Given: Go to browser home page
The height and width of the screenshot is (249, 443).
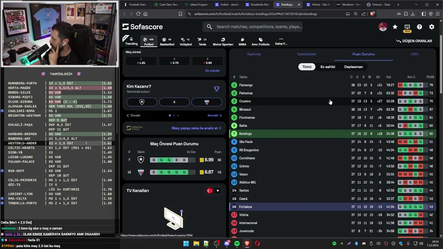Looking at the screenshot, I should tap(145, 14).
